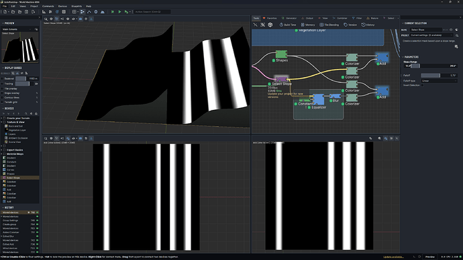
Task: Open the Build Time tool
Action: point(288,25)
